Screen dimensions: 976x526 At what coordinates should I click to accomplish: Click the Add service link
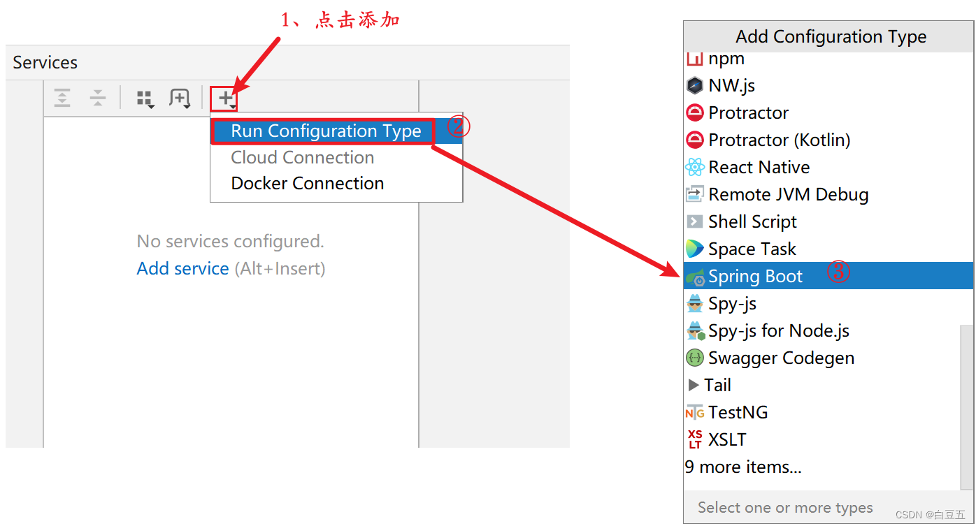(x=182, y=268)
